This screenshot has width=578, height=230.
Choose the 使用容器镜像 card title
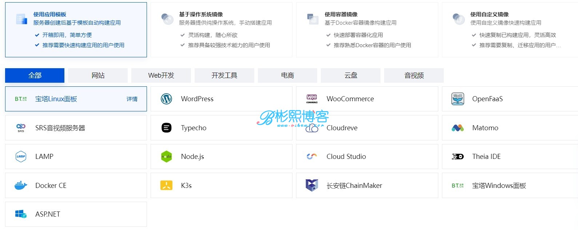[x=341, y=15]
